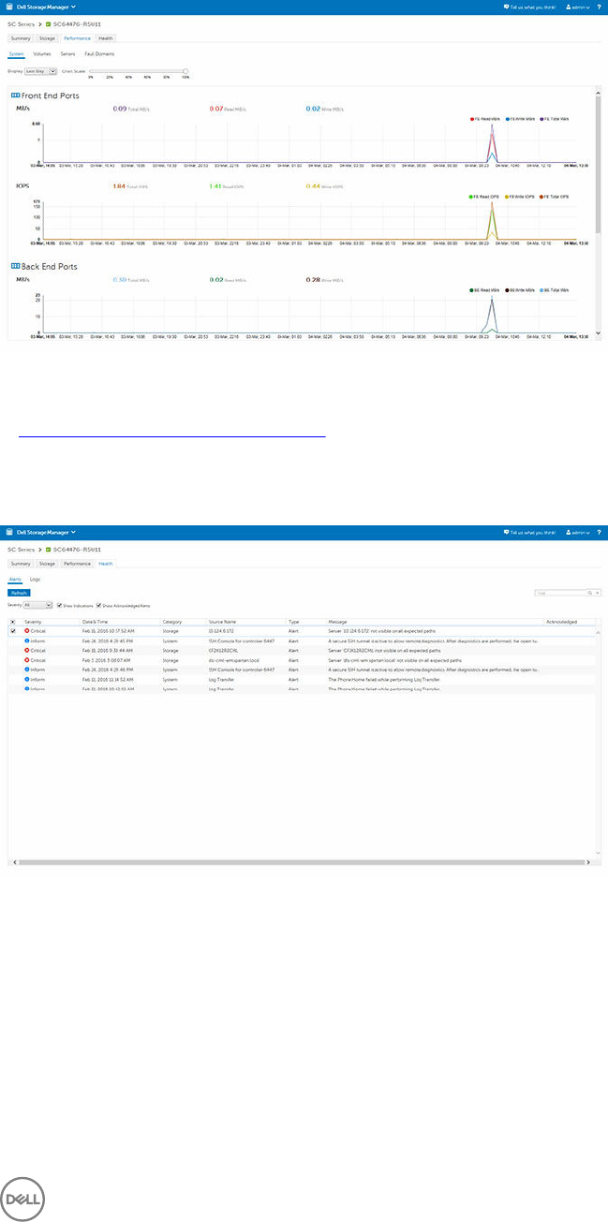608x1222 pixels.
Task: Toggle FE Write IOPS legend swatch
Action: (509, 197)
